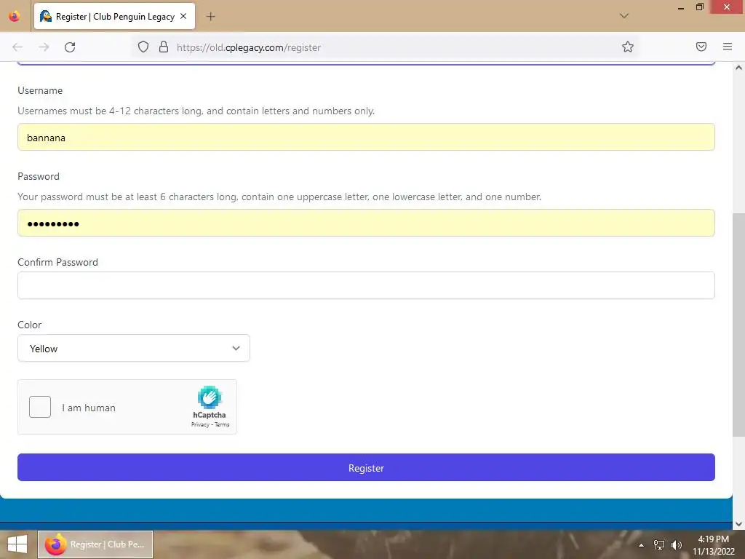Focus the Confirm Password field
Screen dimensions: 745x559
366,285
